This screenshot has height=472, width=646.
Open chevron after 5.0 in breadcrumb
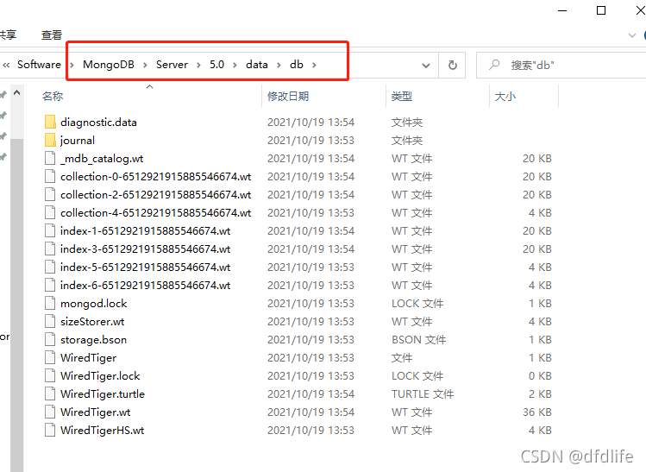[x=235, y=65]
